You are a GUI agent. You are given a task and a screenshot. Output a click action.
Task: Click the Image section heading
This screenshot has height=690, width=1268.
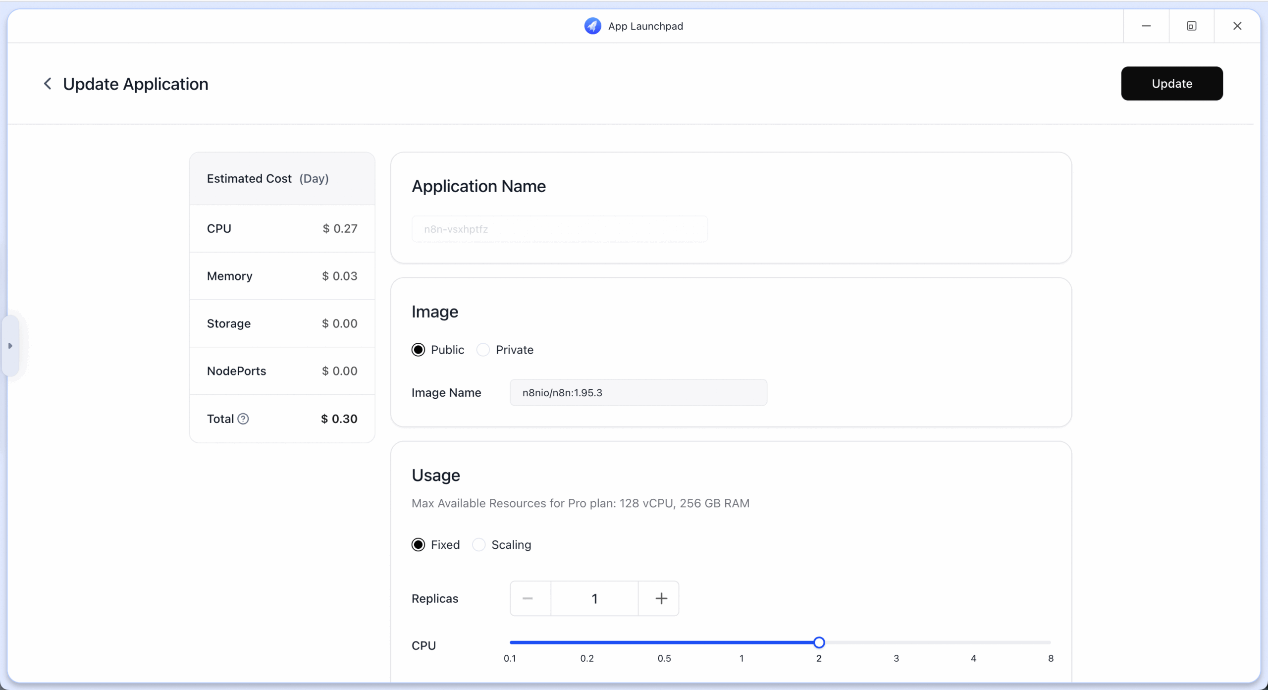point(435,312)
